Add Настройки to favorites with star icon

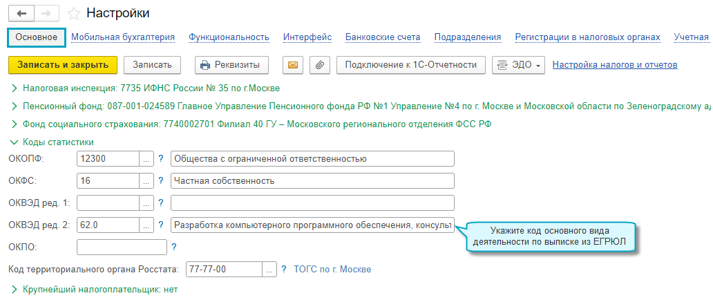pos(74,13)
